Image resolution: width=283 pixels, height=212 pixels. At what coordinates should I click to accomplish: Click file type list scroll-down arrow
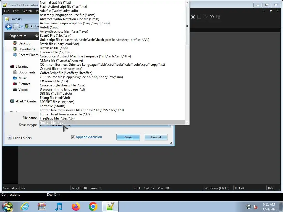pyautogui.click(x=187, y=122)
